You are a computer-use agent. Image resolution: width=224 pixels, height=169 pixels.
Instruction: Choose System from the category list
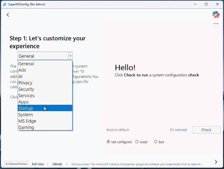tap(45, 115)
